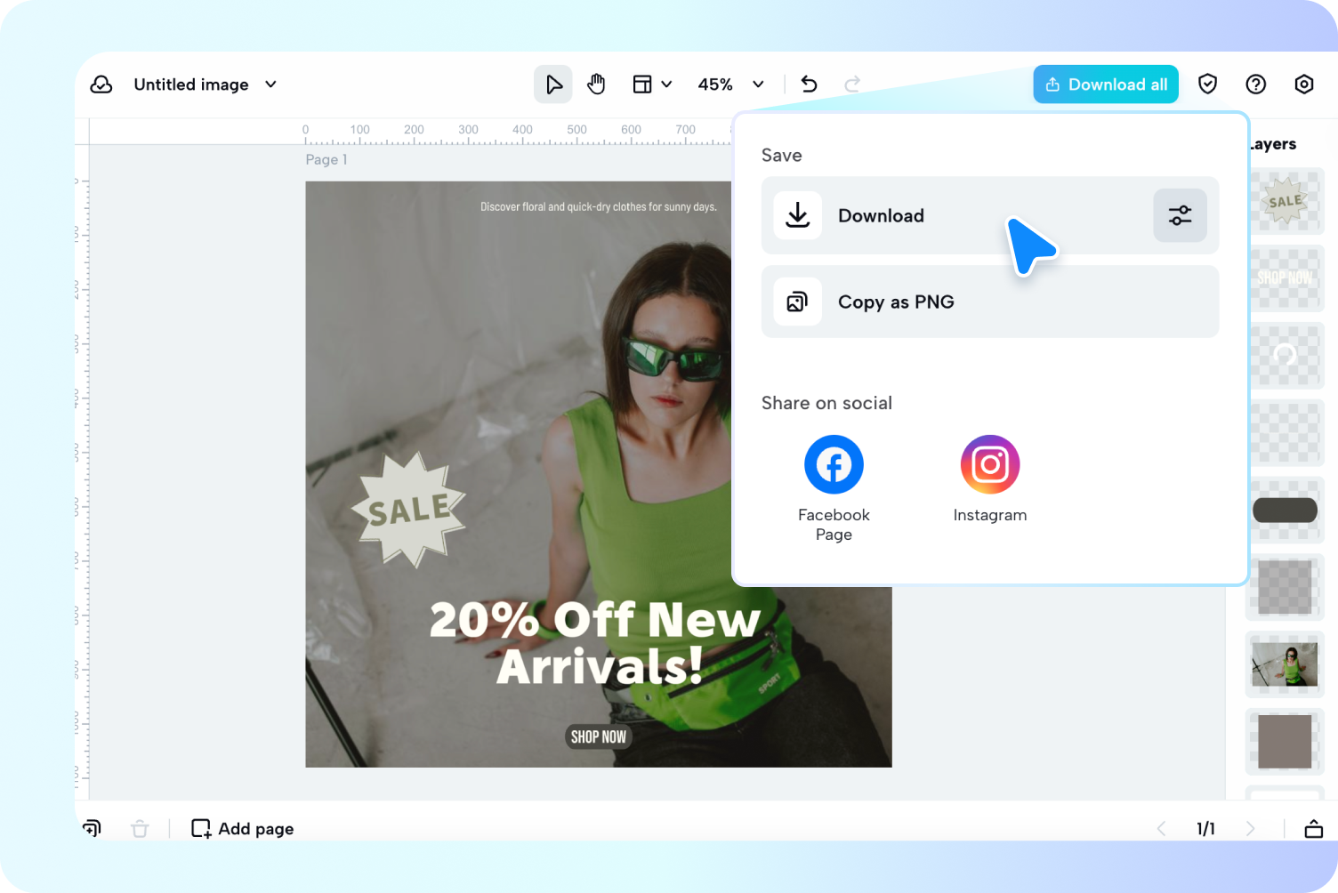Click the shield/privacy icon in toolbar
Image resolution: width=1338 pixels, height=893 pixels.
(x=1207, y=84)
